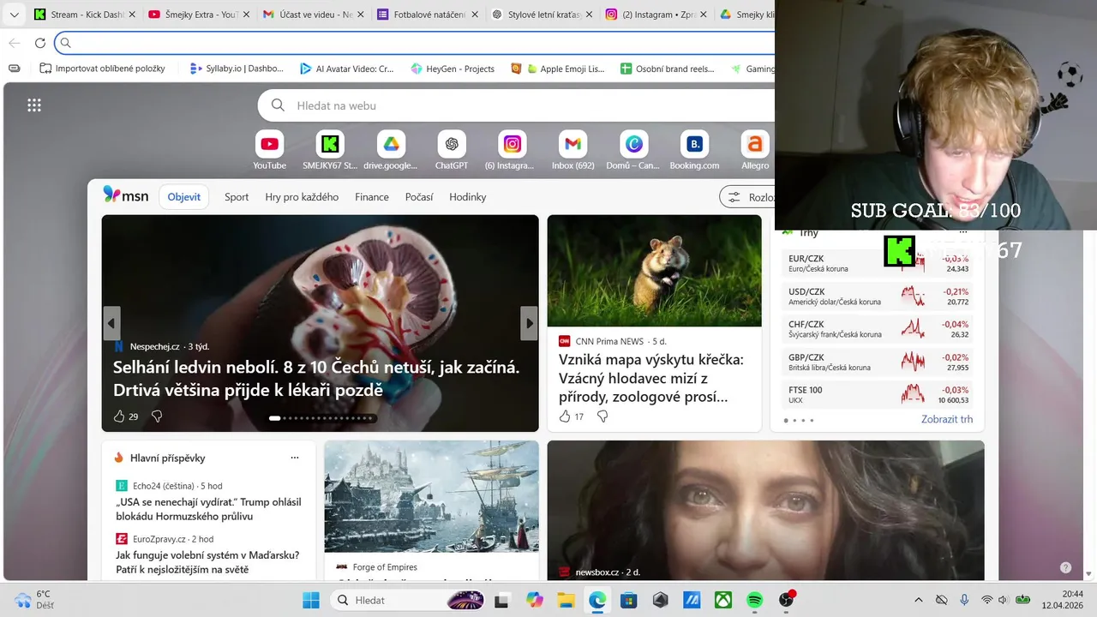Dislike the kidney failure article
Screen dimensions: 1097x617
(157, 416)
